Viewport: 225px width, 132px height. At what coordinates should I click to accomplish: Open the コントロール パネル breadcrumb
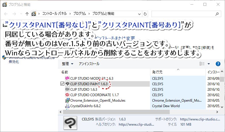(54, 14)
